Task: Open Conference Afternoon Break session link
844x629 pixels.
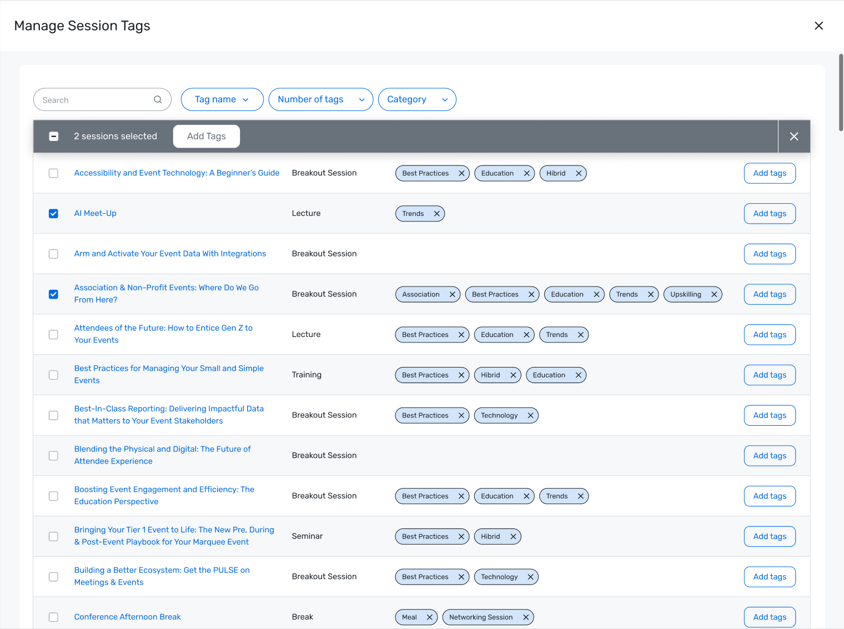Action: tap(128, 617)
